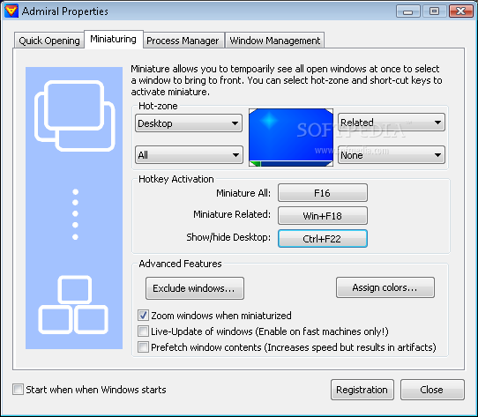Set the Miniature All hotkey F16
The image size is (478, 417).
(323, 193)
